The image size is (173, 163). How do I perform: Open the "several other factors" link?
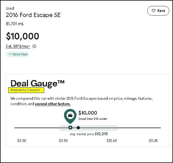click(x=53, y=104)
